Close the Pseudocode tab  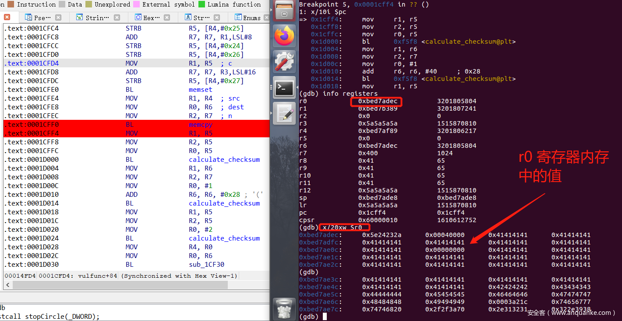[58, 17]
